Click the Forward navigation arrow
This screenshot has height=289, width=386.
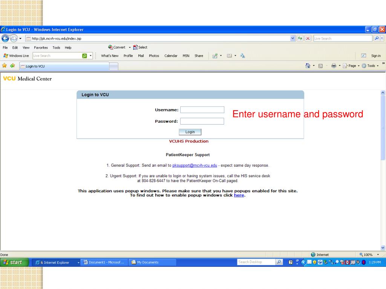point(14,38)
